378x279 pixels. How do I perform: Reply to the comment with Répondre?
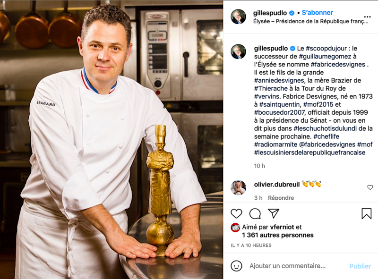281,197
